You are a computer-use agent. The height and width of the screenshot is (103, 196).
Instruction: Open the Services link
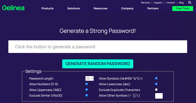click(x=145, y=3)
